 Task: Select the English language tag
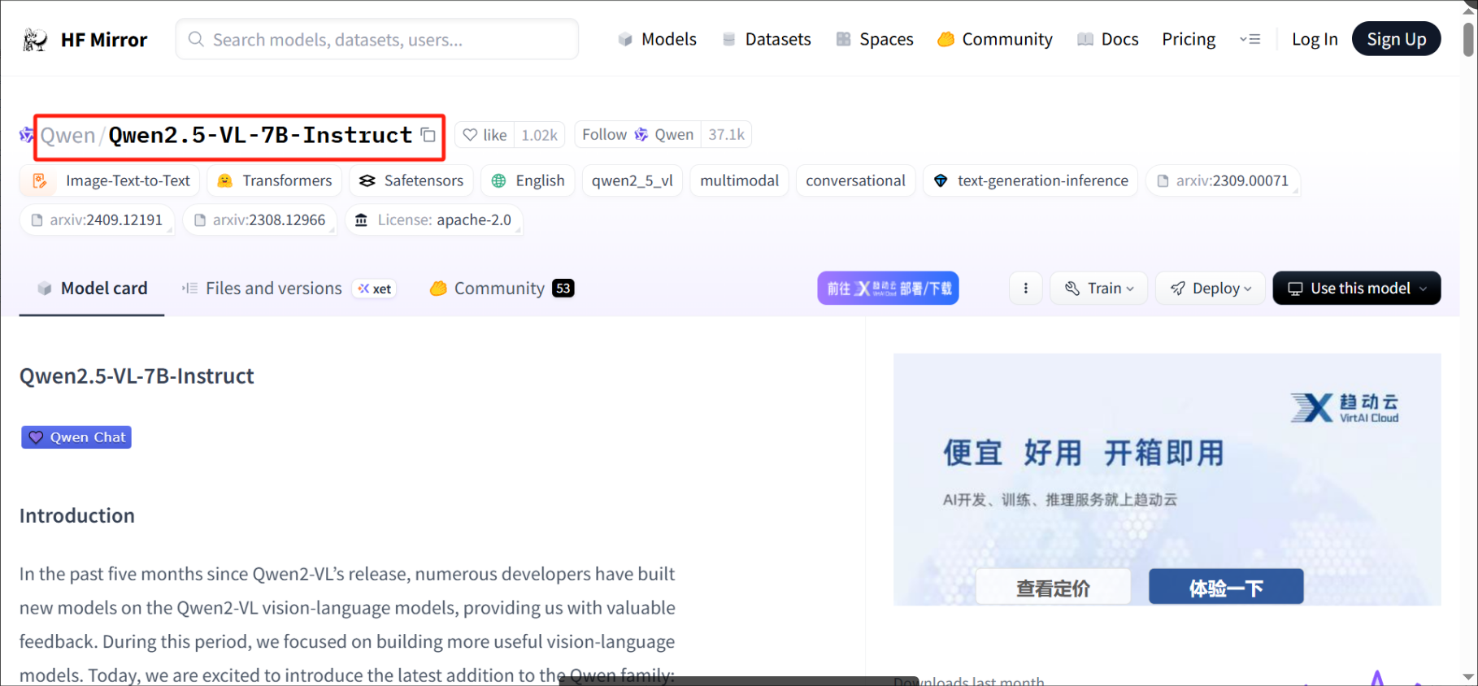(528, 180)
